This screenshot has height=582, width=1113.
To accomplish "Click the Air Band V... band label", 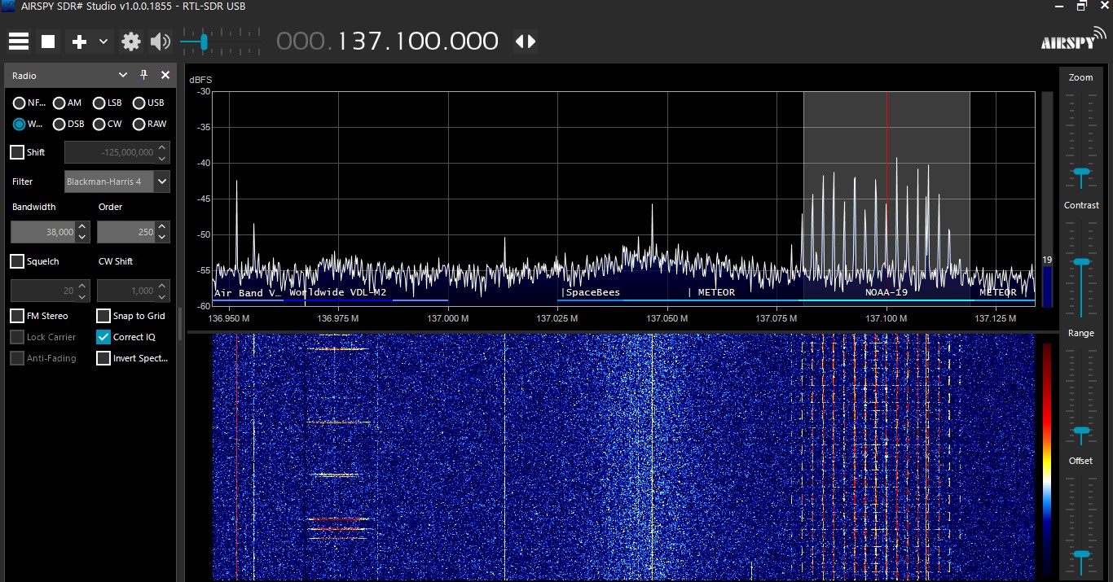I will 247,293.
